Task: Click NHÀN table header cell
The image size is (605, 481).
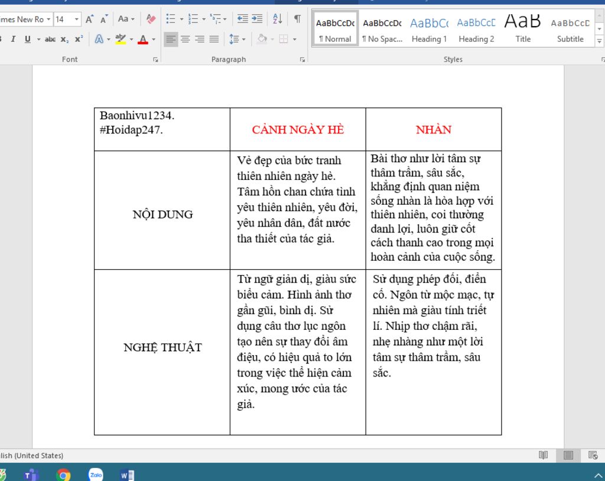Action: pyautogui.click(x=434, y=130)
